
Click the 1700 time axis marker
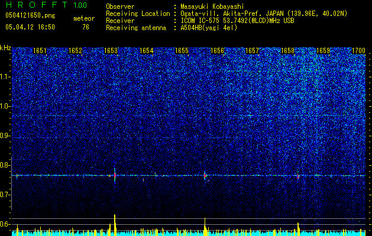coord(358,51)
